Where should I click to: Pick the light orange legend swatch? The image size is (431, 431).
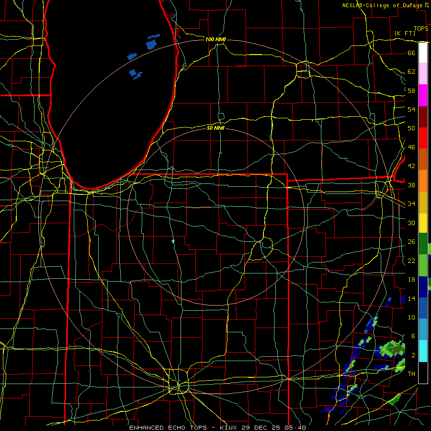point(423,181)
